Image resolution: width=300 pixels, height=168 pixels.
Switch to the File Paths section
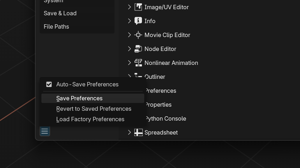(56, 26)
